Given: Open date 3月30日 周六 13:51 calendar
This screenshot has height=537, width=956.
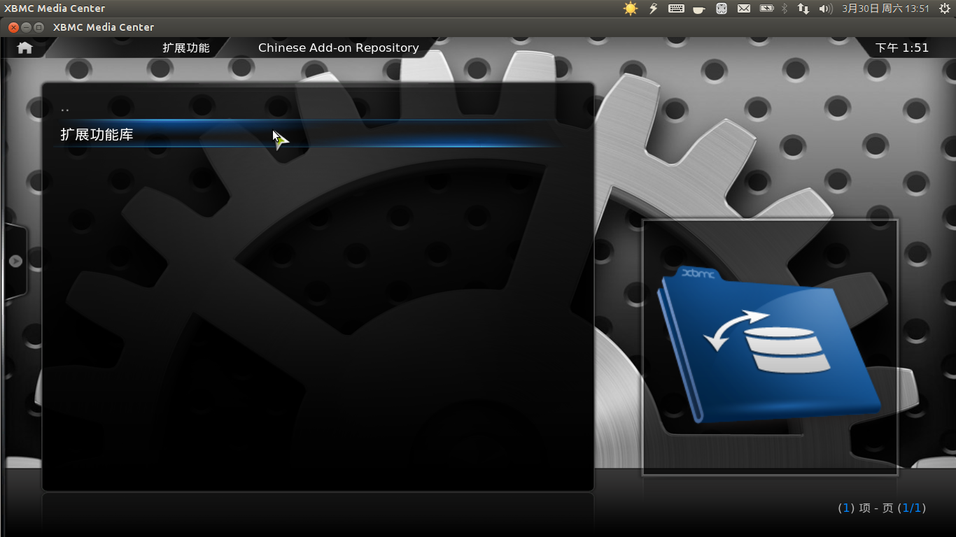Looking at the screenshot, I should [x=885, y=8].
